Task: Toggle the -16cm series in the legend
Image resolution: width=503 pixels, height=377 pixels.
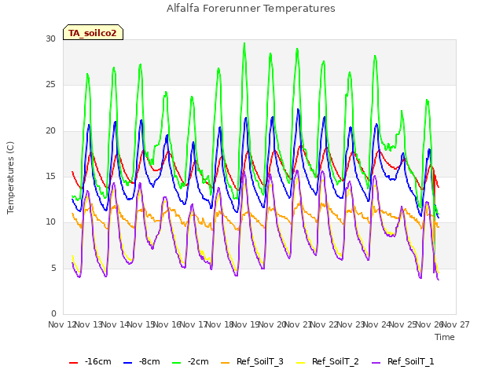Action: (90, 362)
